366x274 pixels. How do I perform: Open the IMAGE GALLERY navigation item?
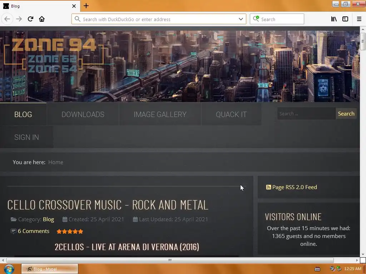click(160, 115)
